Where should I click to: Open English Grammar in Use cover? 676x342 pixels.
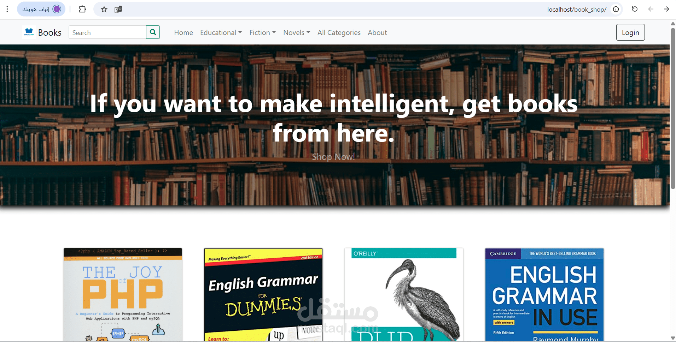point(544,295)
